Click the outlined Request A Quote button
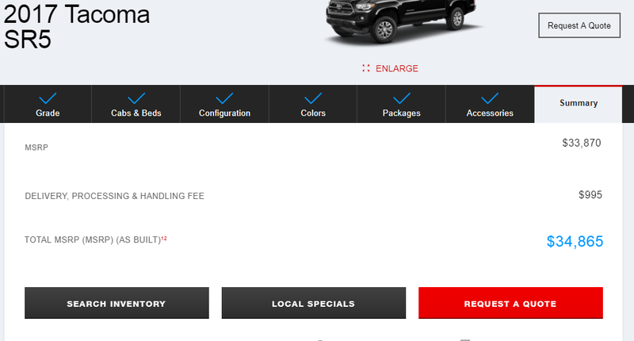 pos(579,25)
